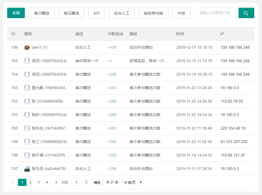The height and width of the screenshot is (195, 262).
Task: Go to next page with right chevron
Action: click(56, 182)
